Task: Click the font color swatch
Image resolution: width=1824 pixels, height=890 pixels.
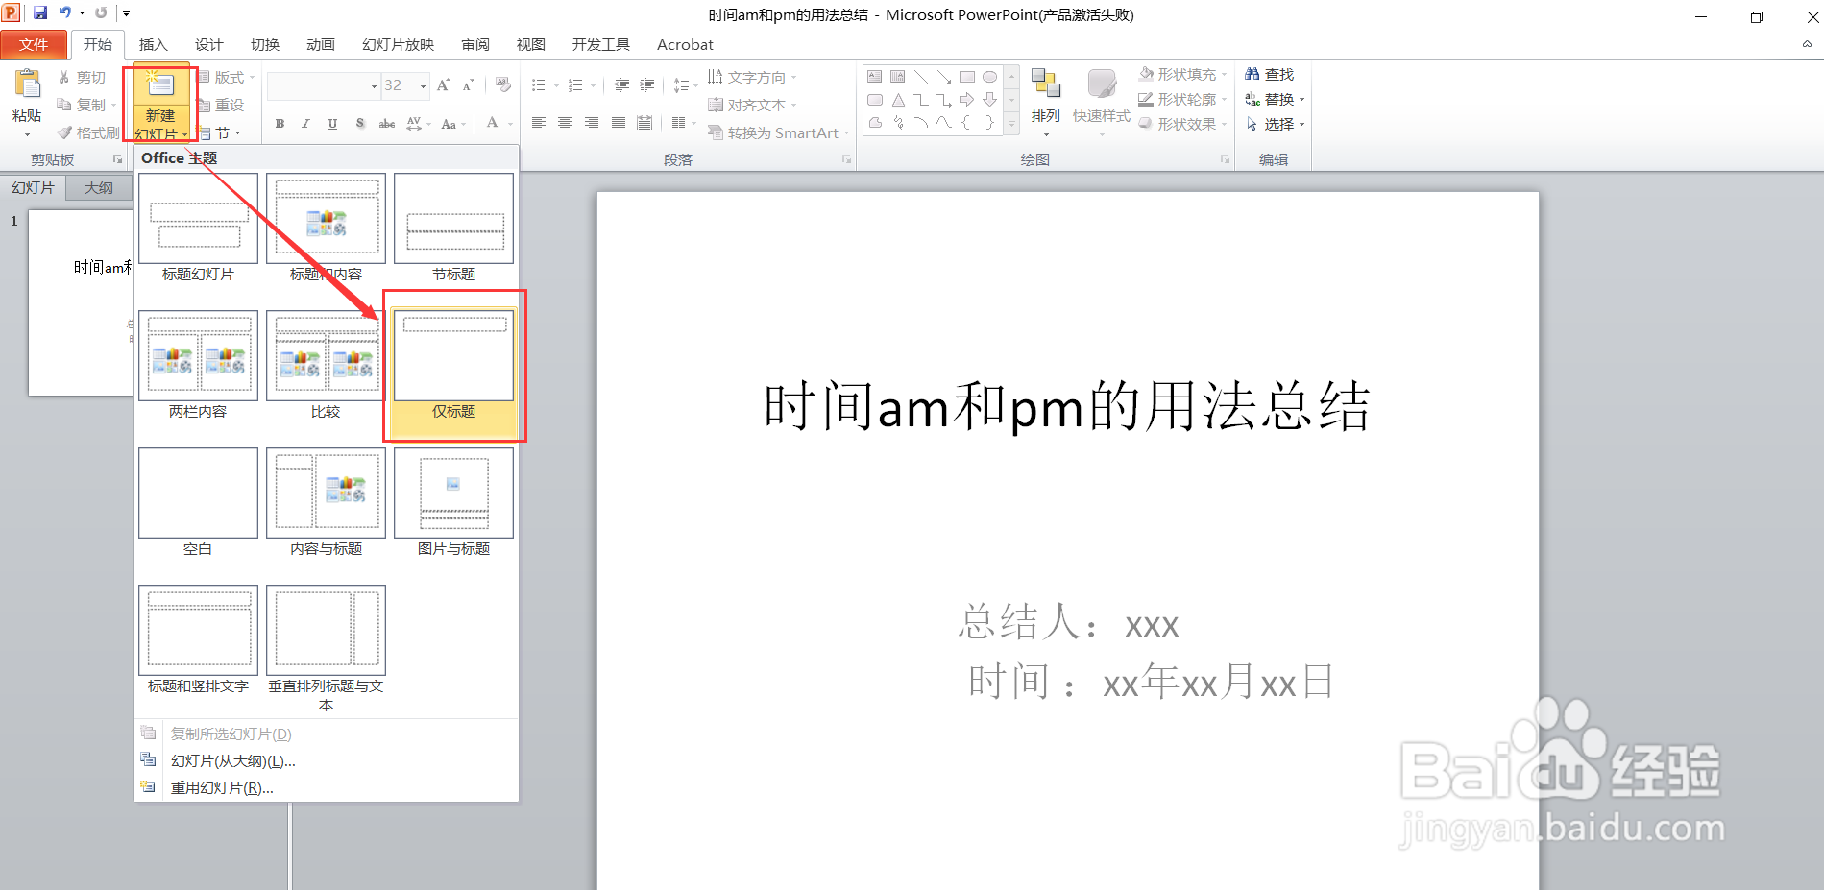Action: point(492,123)
